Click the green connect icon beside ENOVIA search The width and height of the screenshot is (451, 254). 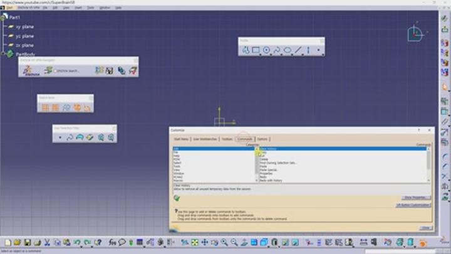tap(48, 70)
